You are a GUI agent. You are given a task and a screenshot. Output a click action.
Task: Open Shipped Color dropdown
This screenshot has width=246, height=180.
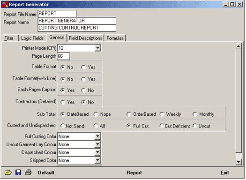(98, 160)
